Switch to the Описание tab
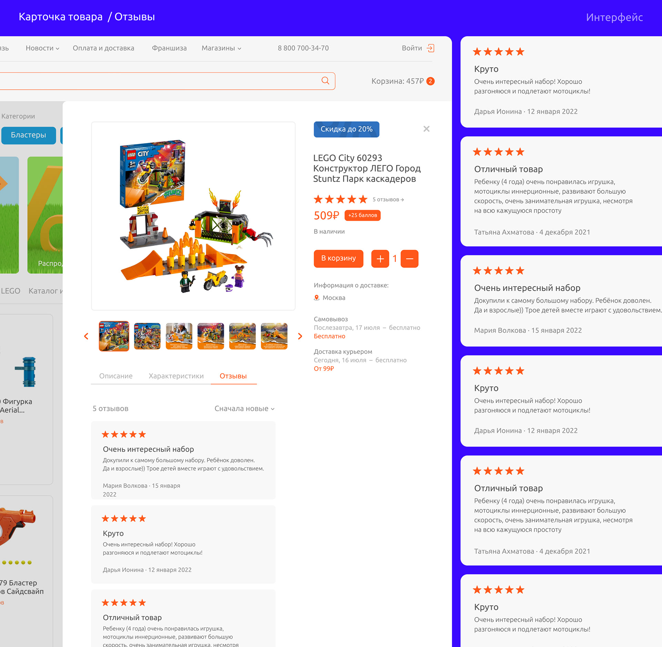This screenshot has height=647, width=662. 116,376
